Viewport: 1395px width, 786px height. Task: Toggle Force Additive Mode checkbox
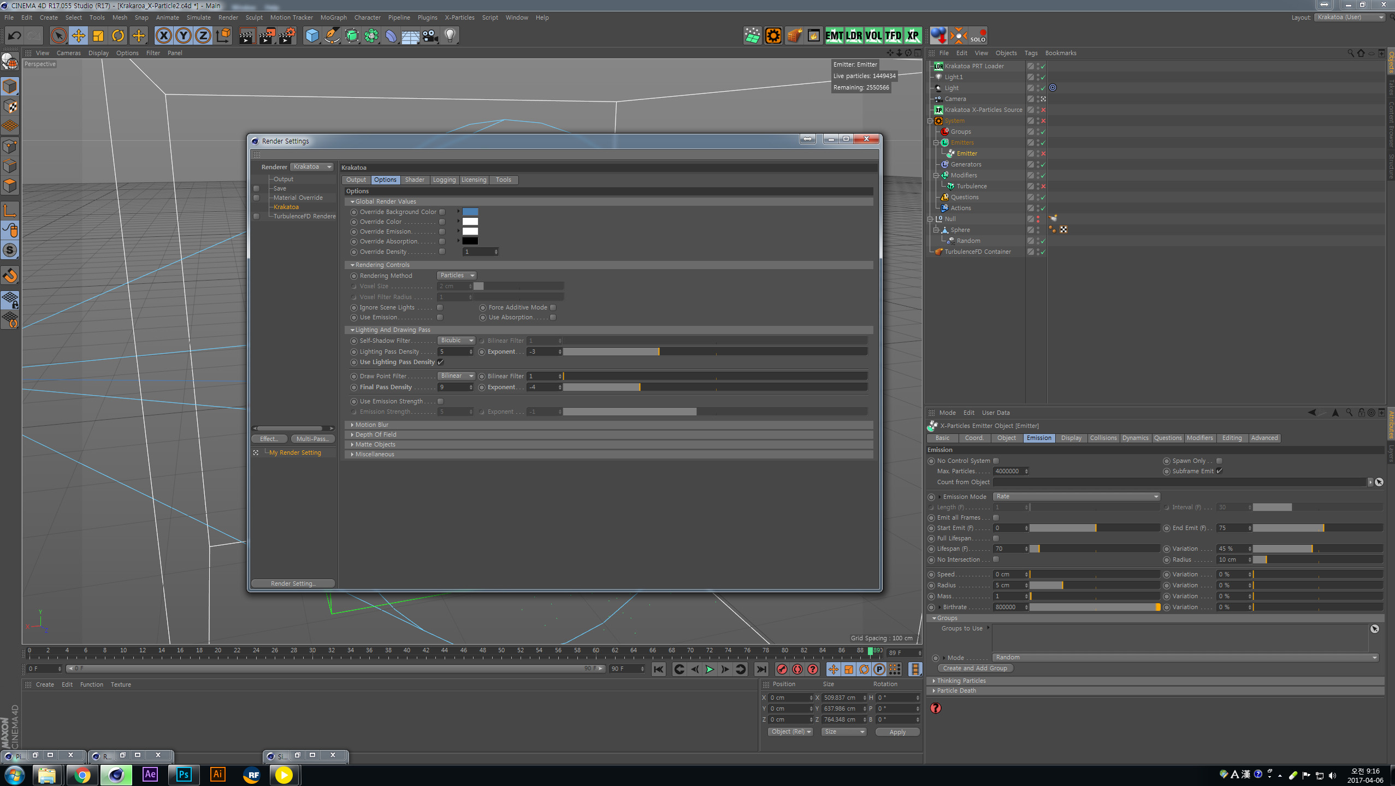tap(553, 307)
